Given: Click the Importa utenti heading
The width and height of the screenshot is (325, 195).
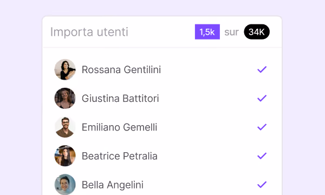Looking at the screenshot, I should pos(89,32).
